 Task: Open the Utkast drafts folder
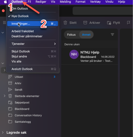[x=19, y=77]
